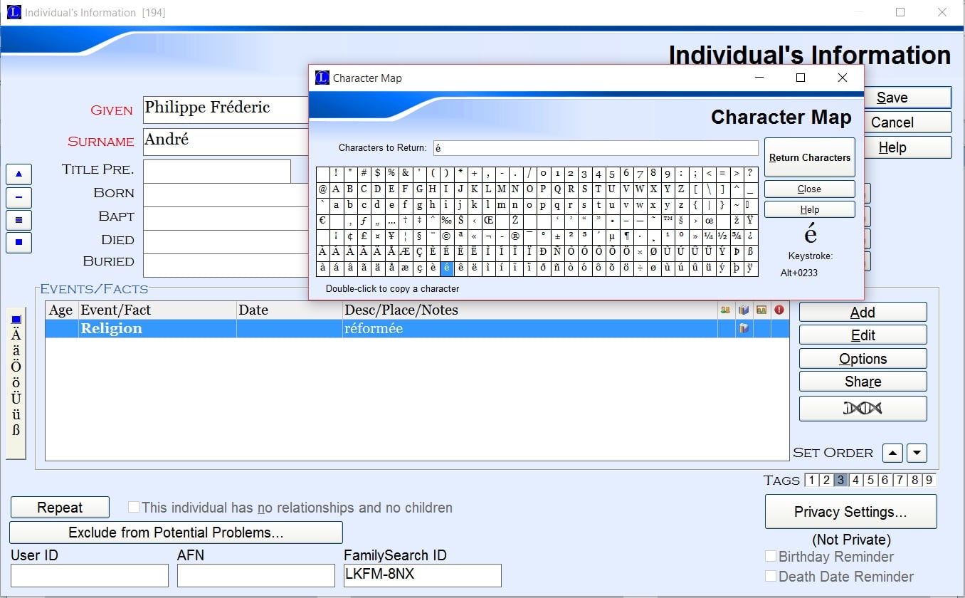Save the individual's information
Screen dimensions: 965x598
pyautogui.click(x=907, y=98)
